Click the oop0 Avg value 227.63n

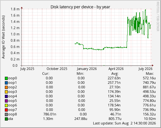click(114, 78)
